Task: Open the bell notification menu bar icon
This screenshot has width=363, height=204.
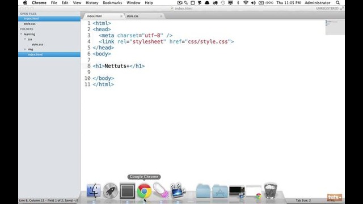Action: [207, 3]
